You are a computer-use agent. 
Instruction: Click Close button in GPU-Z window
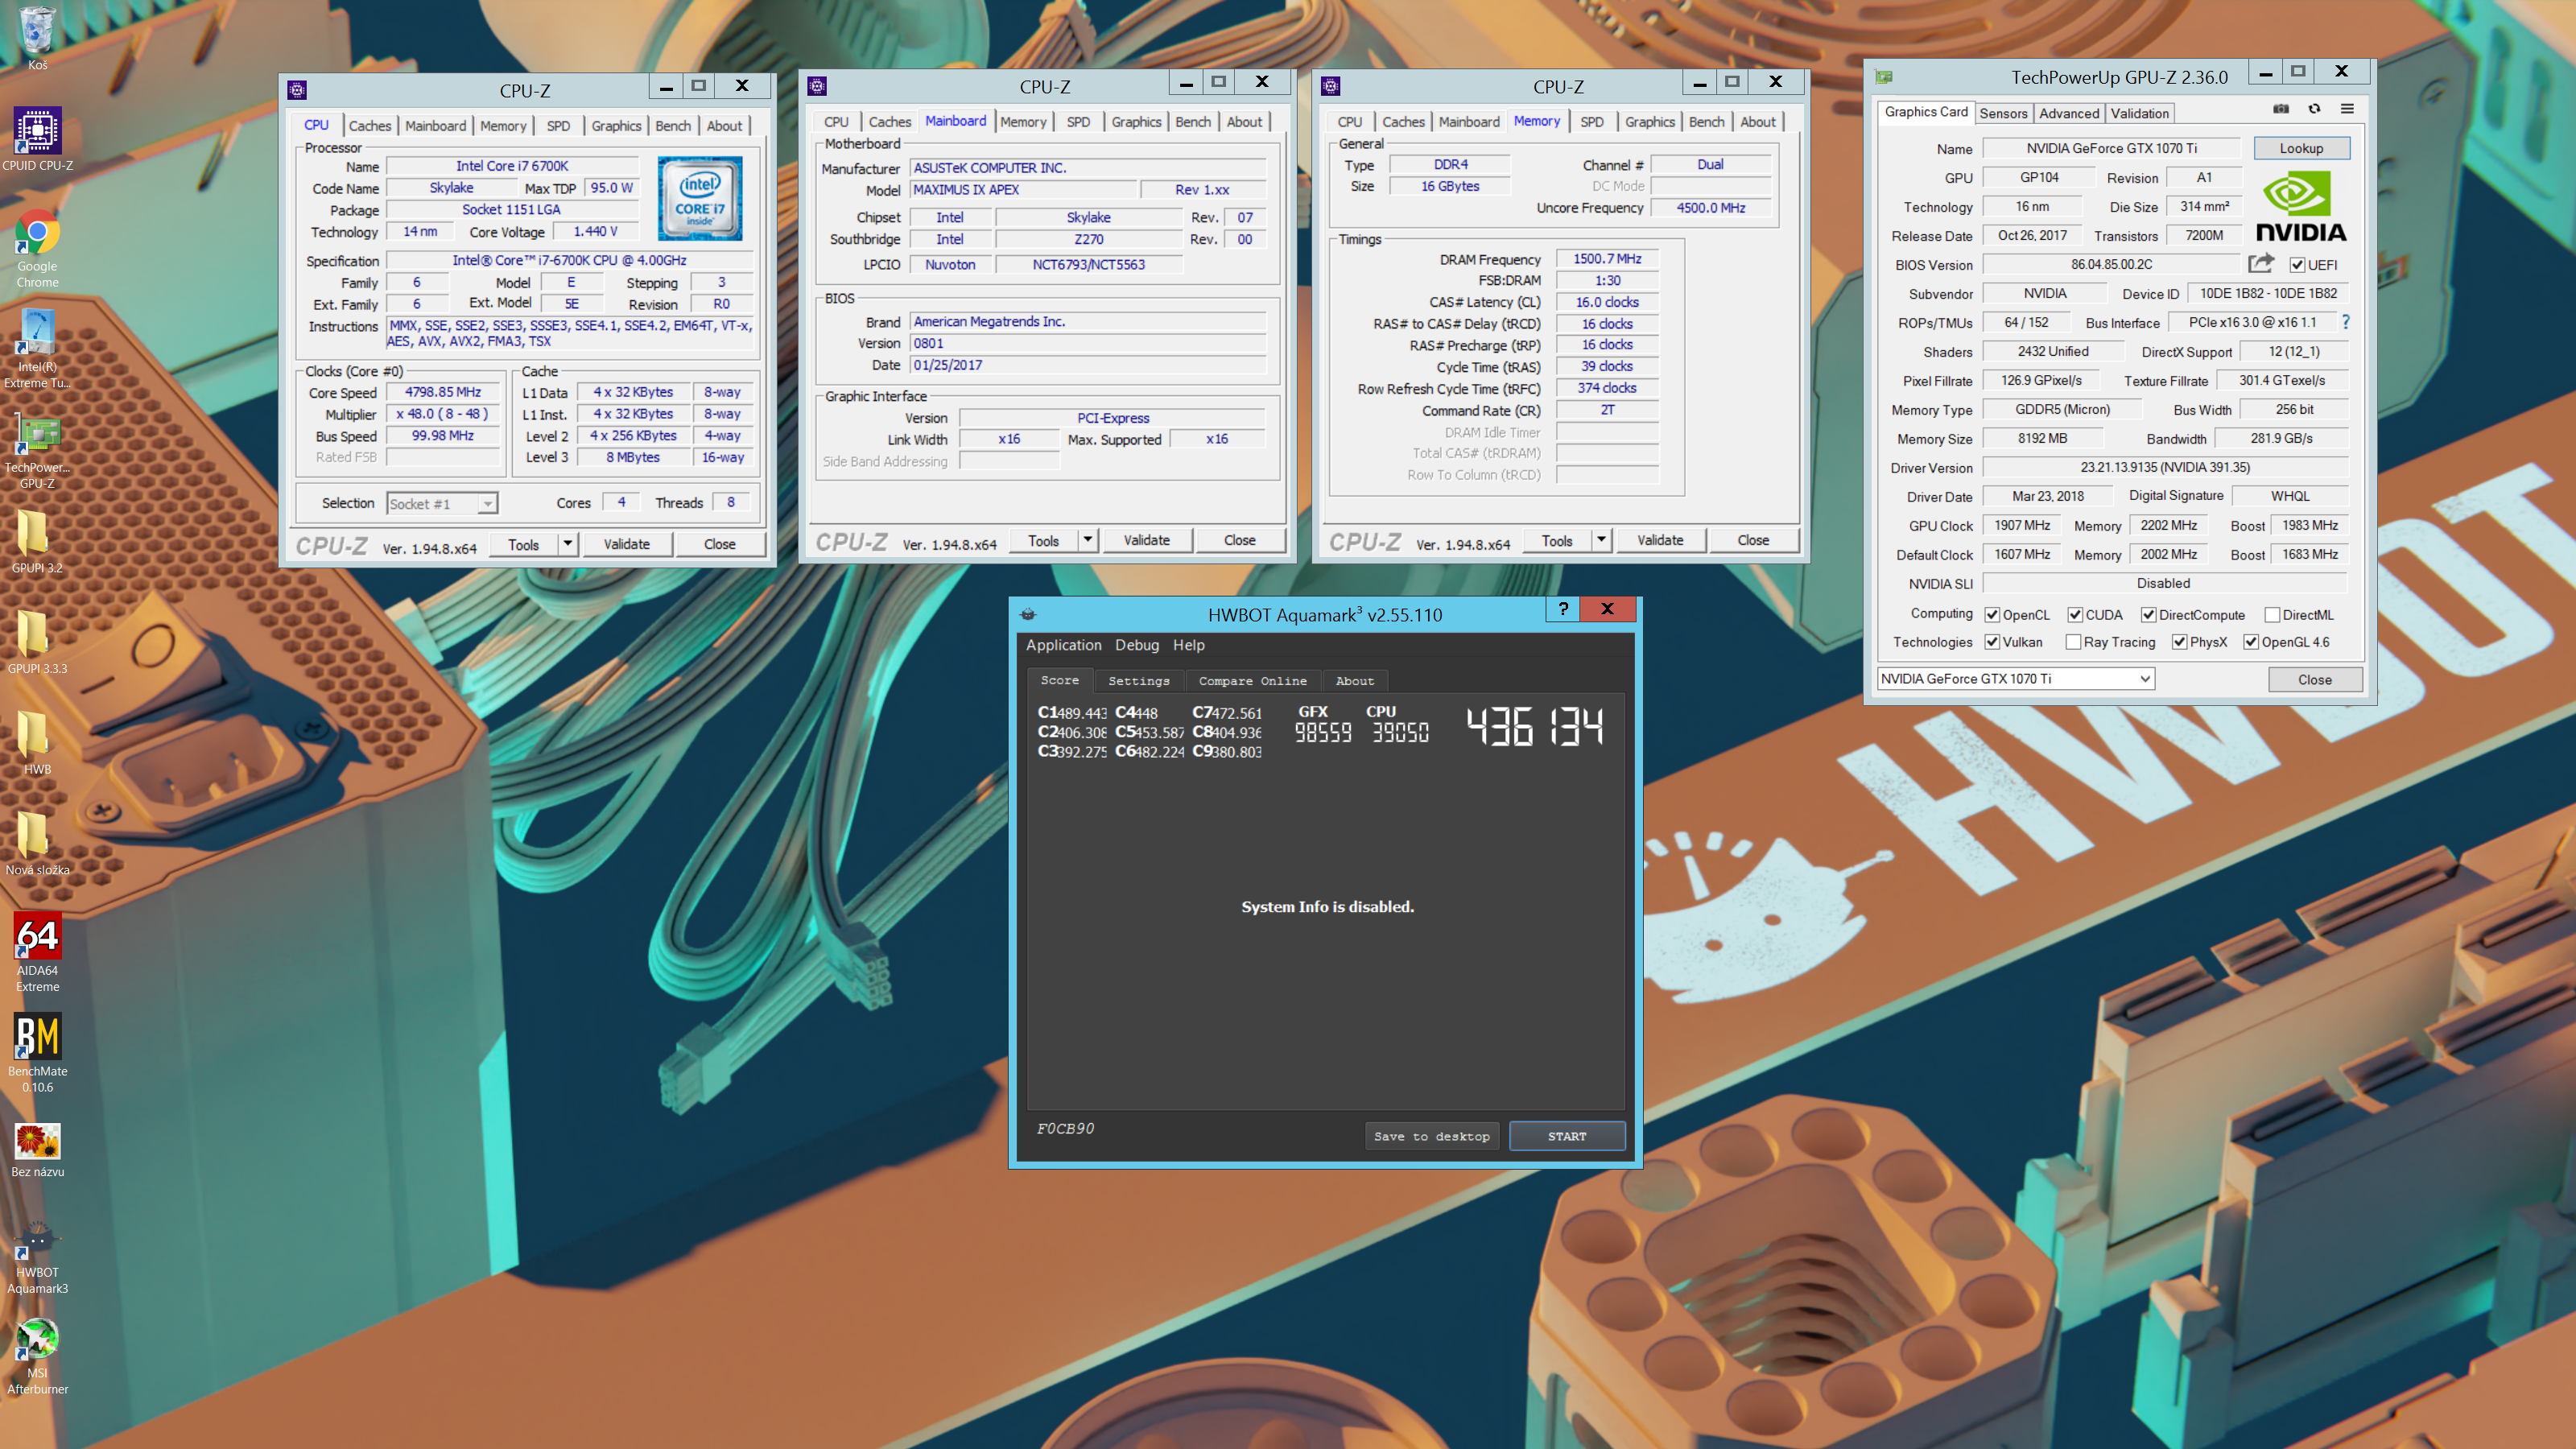pos(2314,679)
